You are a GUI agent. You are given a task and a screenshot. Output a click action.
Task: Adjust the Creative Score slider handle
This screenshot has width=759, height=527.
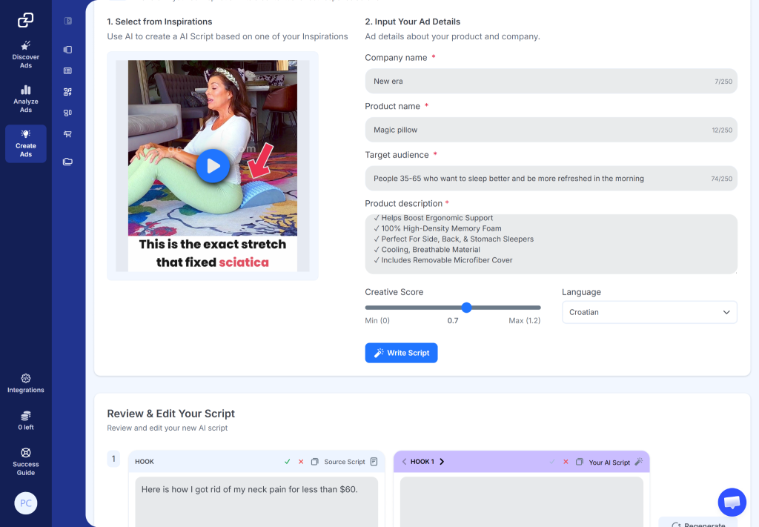pyautogui.click(x=466, y=308)
